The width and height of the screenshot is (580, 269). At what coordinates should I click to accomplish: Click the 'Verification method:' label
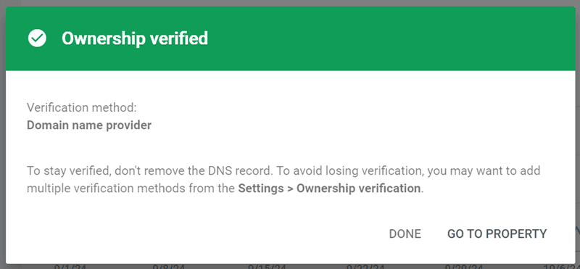pyautogui.click(x=82, y=108)
